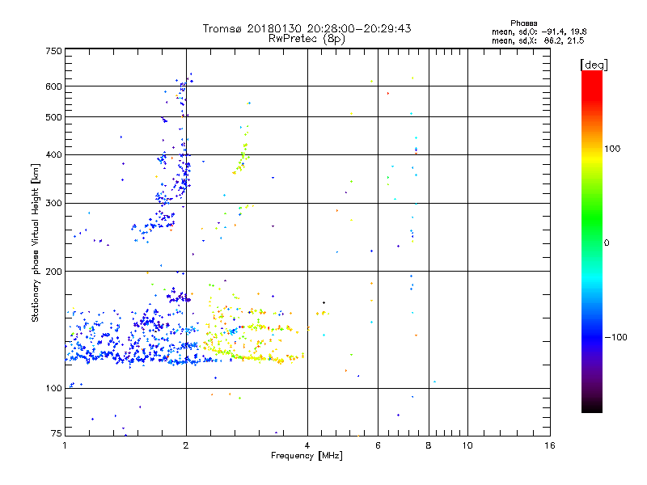The width and height of the screenshot is (647, 485).
Task: Click the y-axis '200' tick label
Action: [53, 272]
